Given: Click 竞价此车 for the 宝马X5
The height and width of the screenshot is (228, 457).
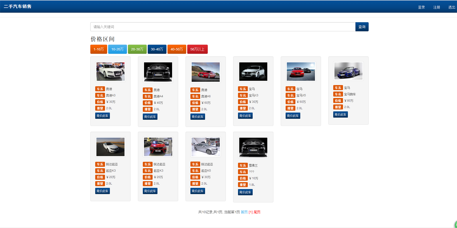Looking at the screenshot, I should (293, 116).
